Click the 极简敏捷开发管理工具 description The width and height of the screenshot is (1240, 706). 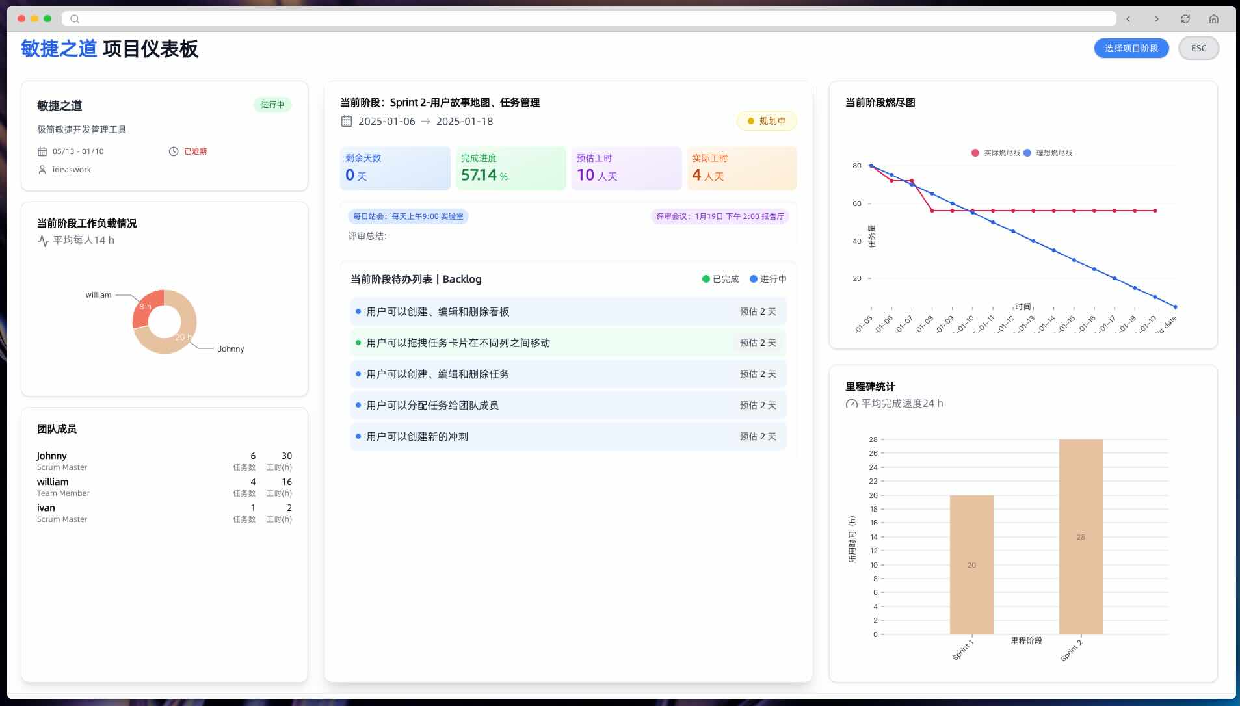(x=81, y=129)
